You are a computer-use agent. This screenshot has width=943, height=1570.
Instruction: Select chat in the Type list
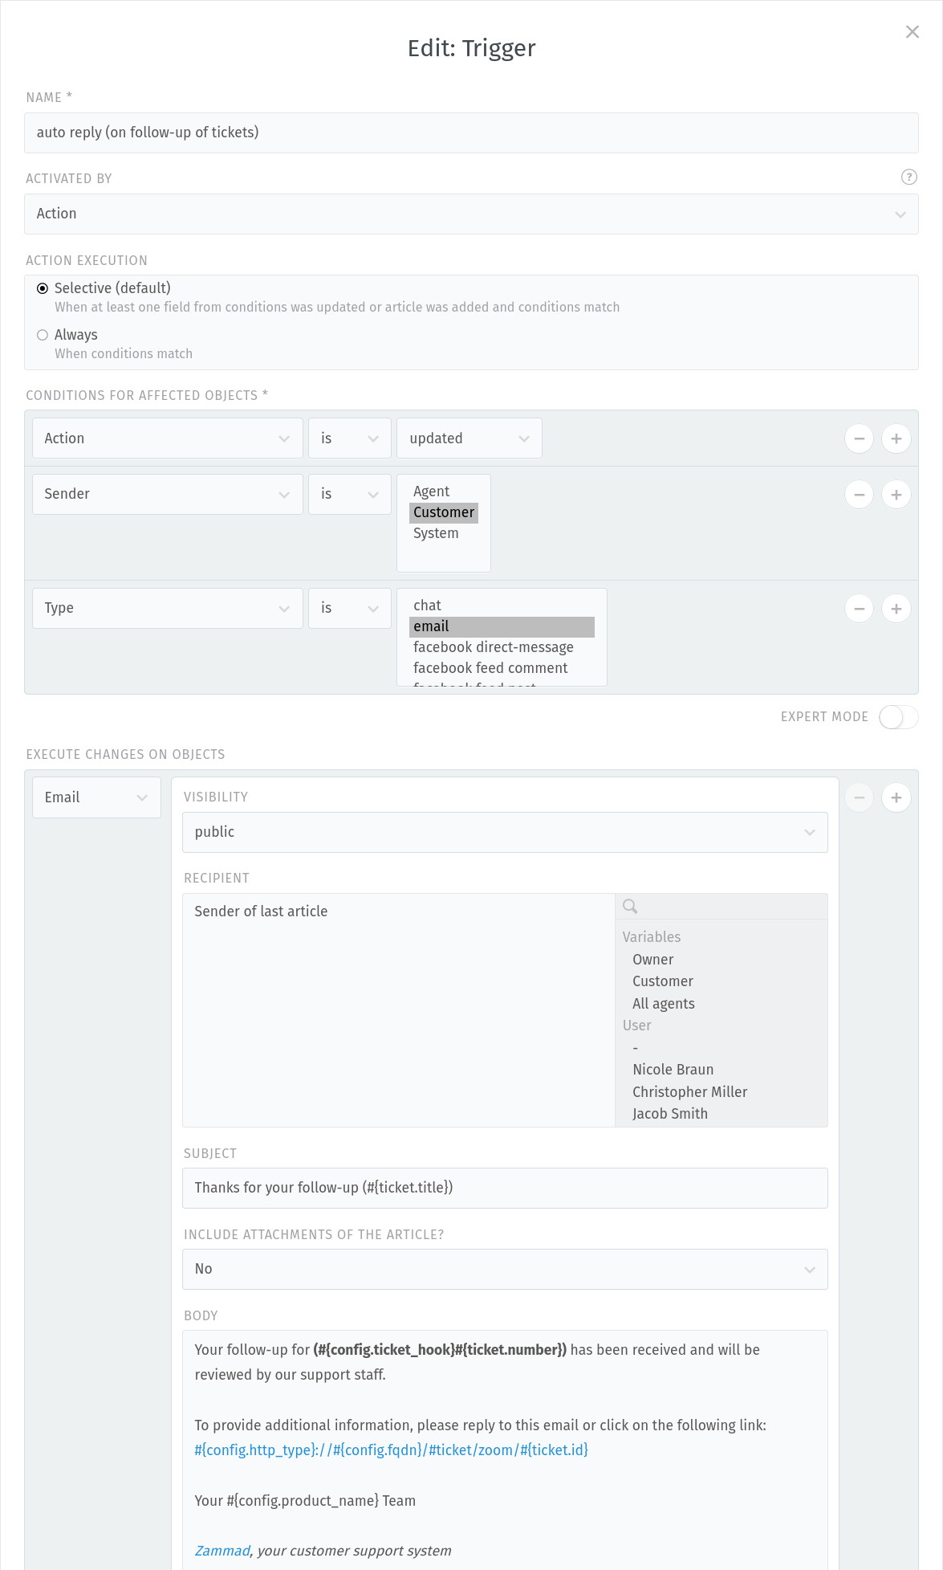[x=502, y=606]
